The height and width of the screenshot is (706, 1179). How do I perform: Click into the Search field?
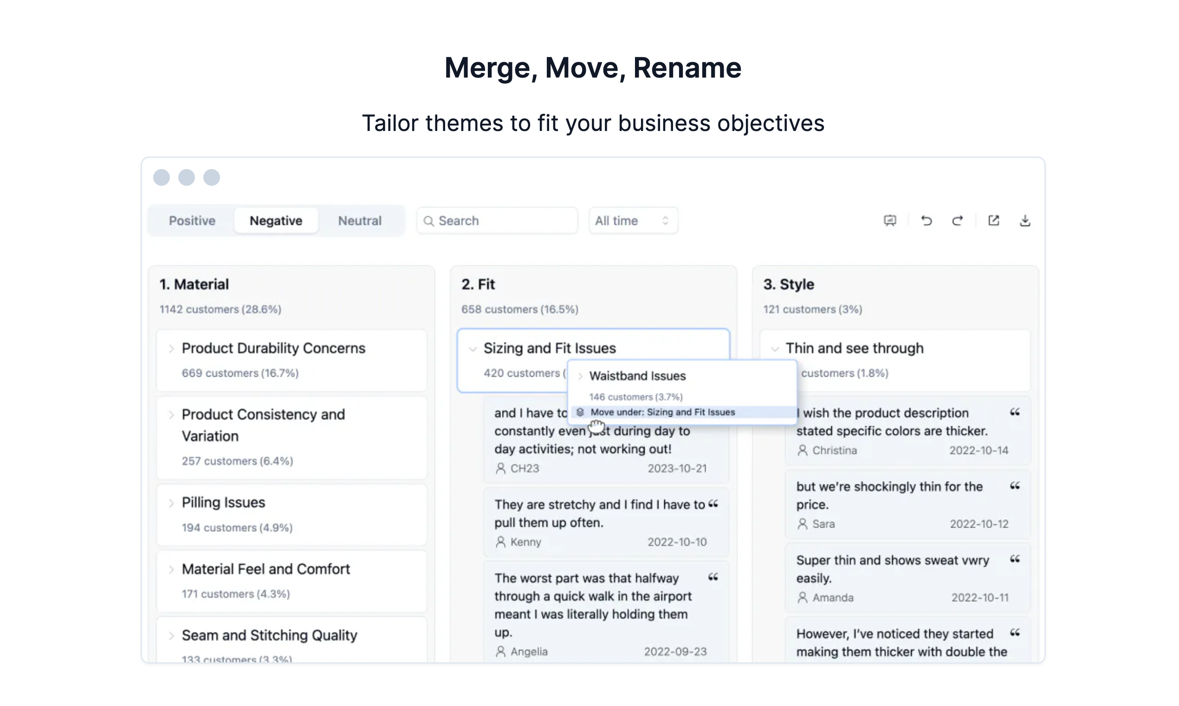(504, 220)
